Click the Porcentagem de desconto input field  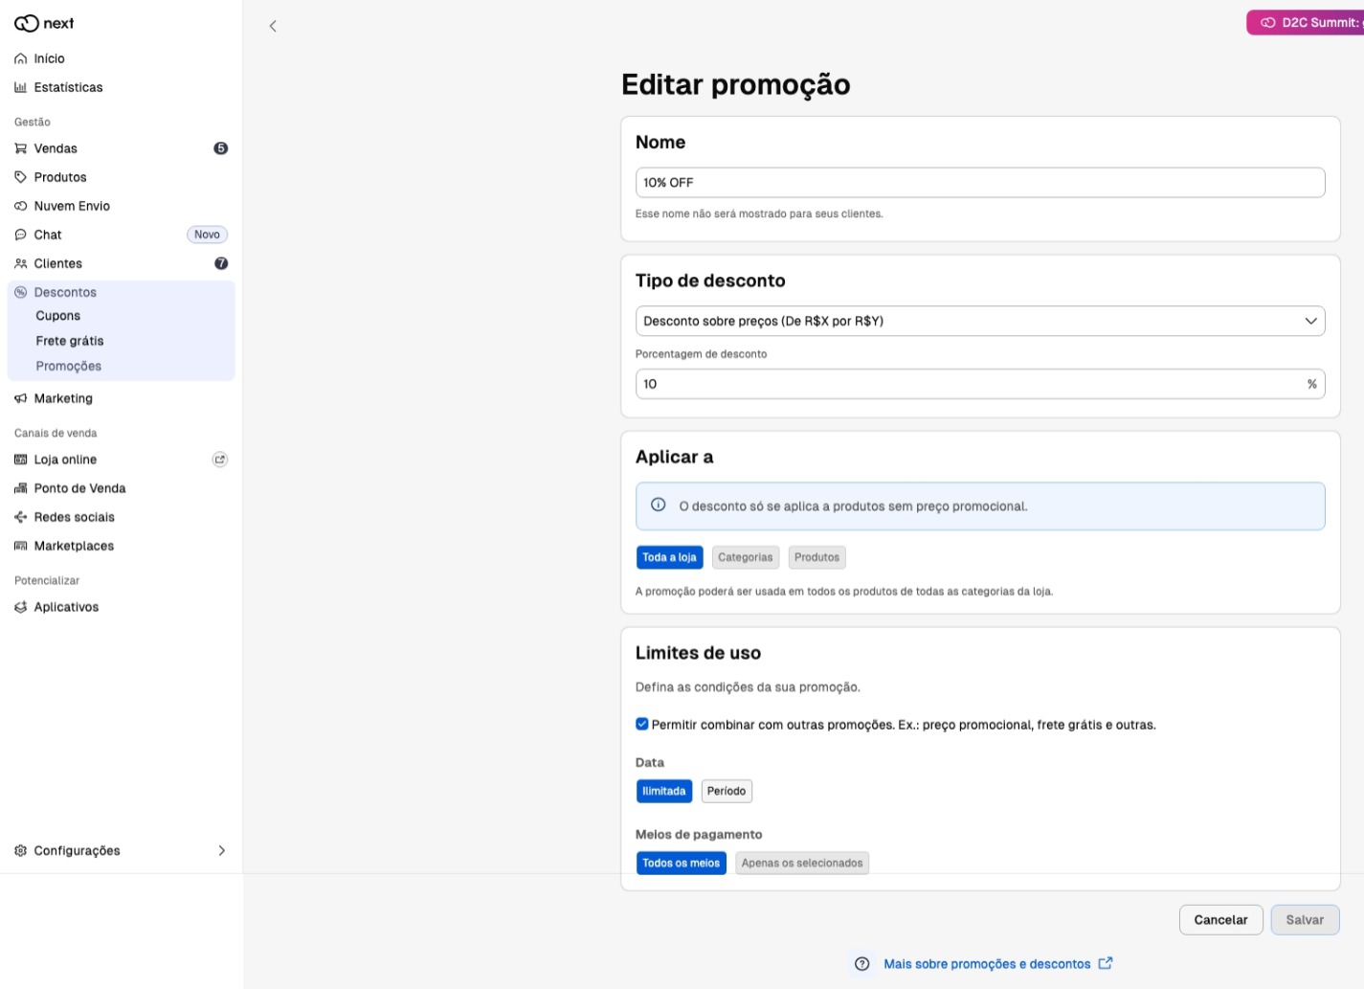pos(980,384)
